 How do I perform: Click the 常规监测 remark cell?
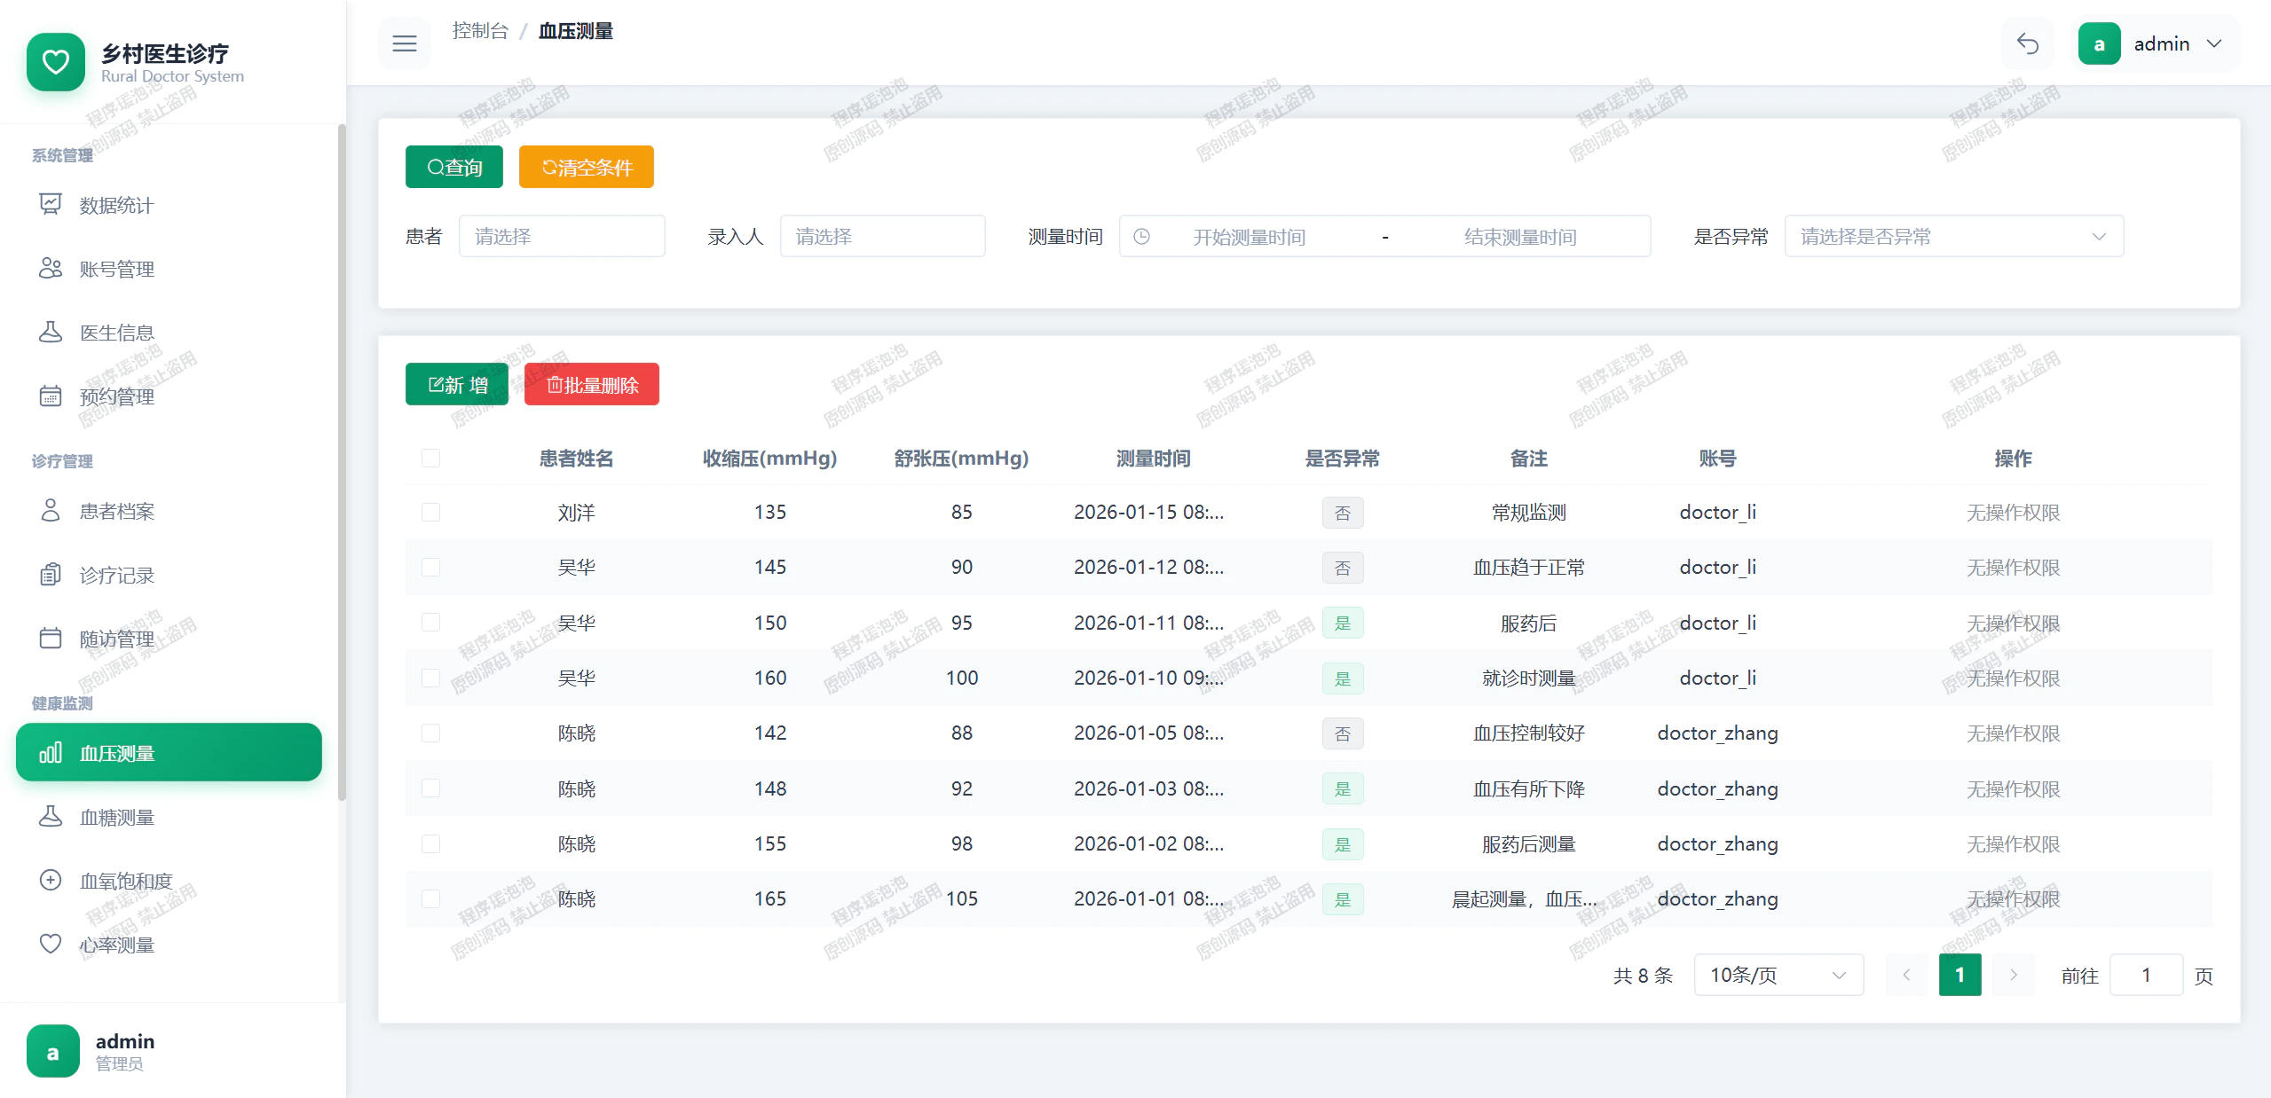point(1528,512)
